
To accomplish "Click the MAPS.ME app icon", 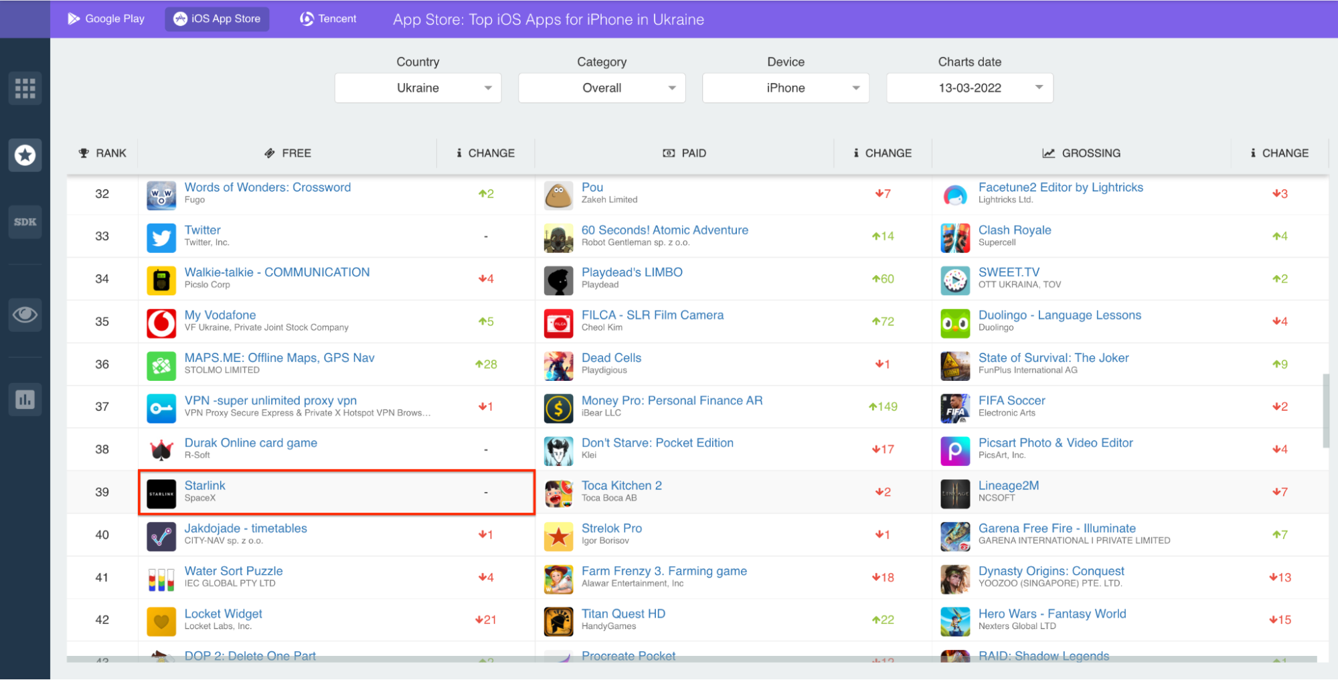I will (x=161, y=365).
